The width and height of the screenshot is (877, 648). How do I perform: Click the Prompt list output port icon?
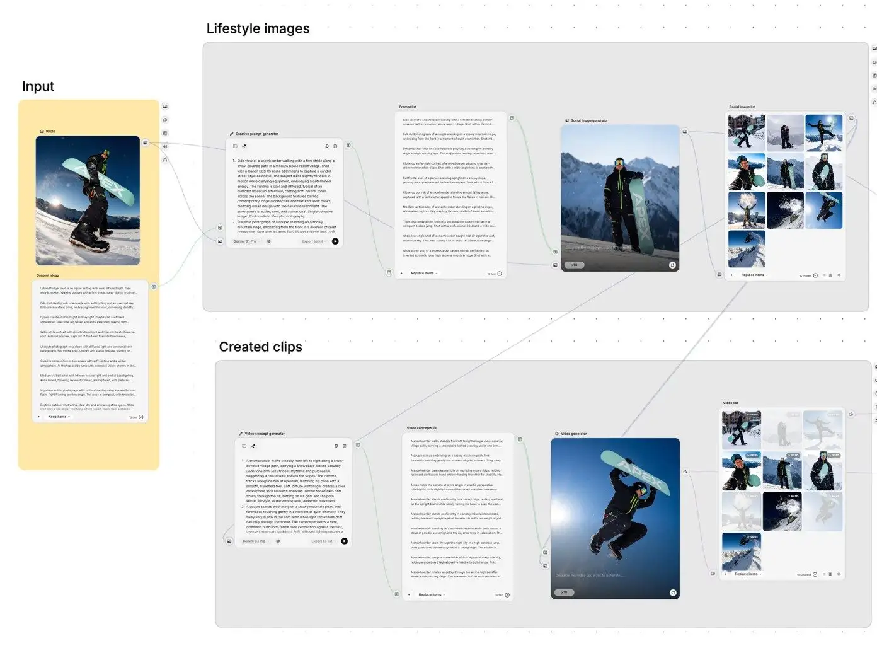click(x=512, y=118)
